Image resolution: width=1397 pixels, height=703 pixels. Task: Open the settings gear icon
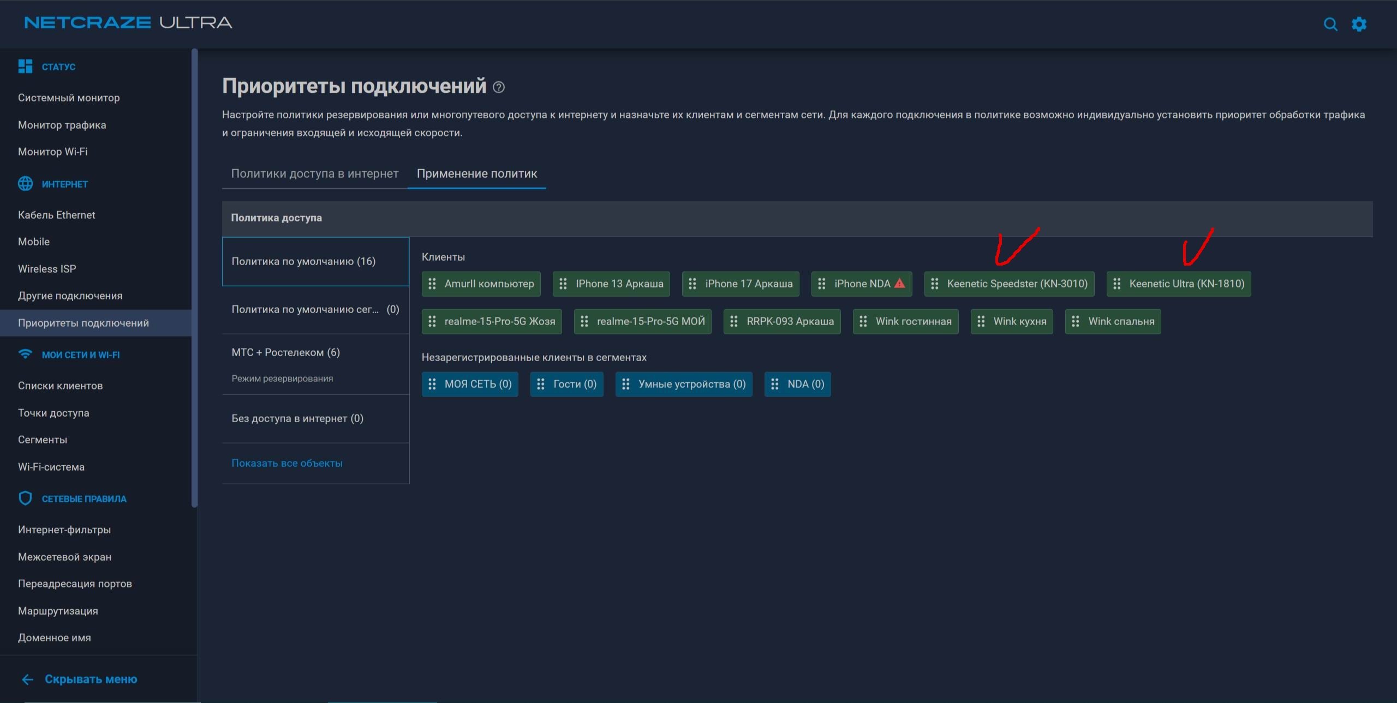tap(1359, 24)
